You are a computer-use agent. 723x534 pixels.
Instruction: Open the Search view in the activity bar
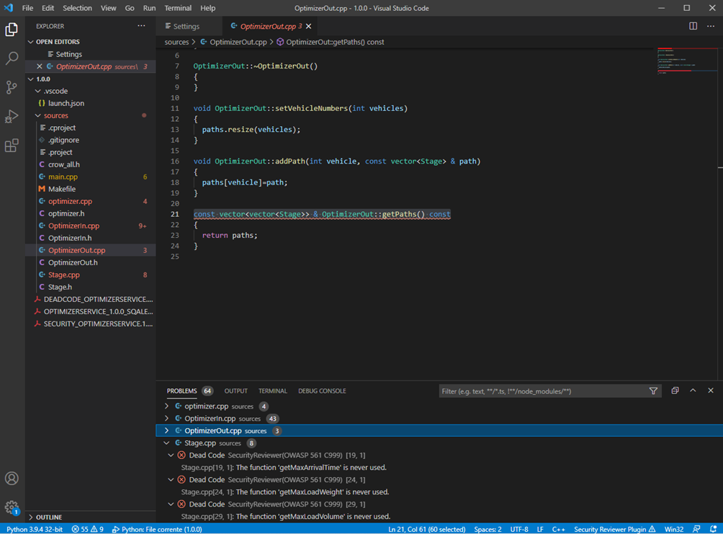11,57
